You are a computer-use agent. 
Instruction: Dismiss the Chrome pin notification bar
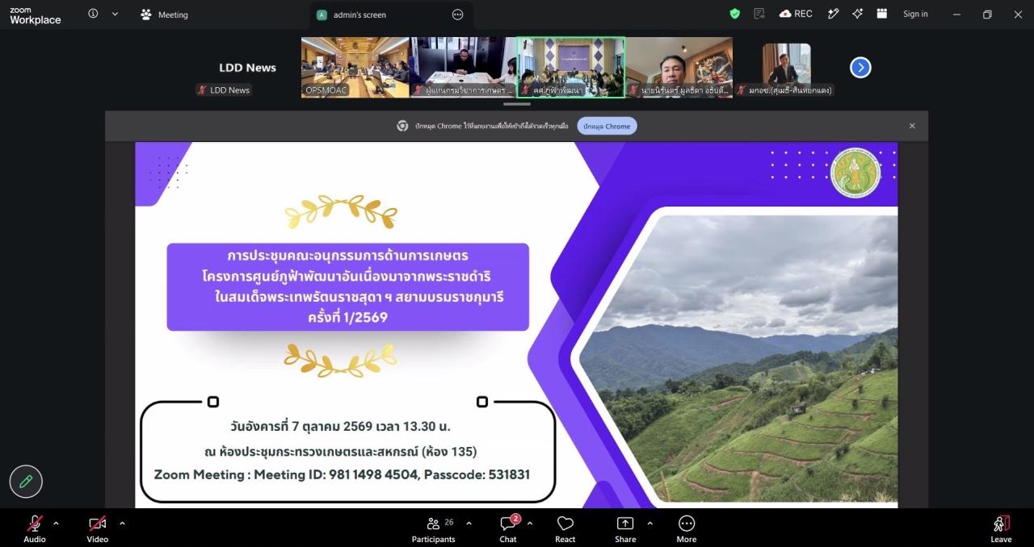click(912, 126)
